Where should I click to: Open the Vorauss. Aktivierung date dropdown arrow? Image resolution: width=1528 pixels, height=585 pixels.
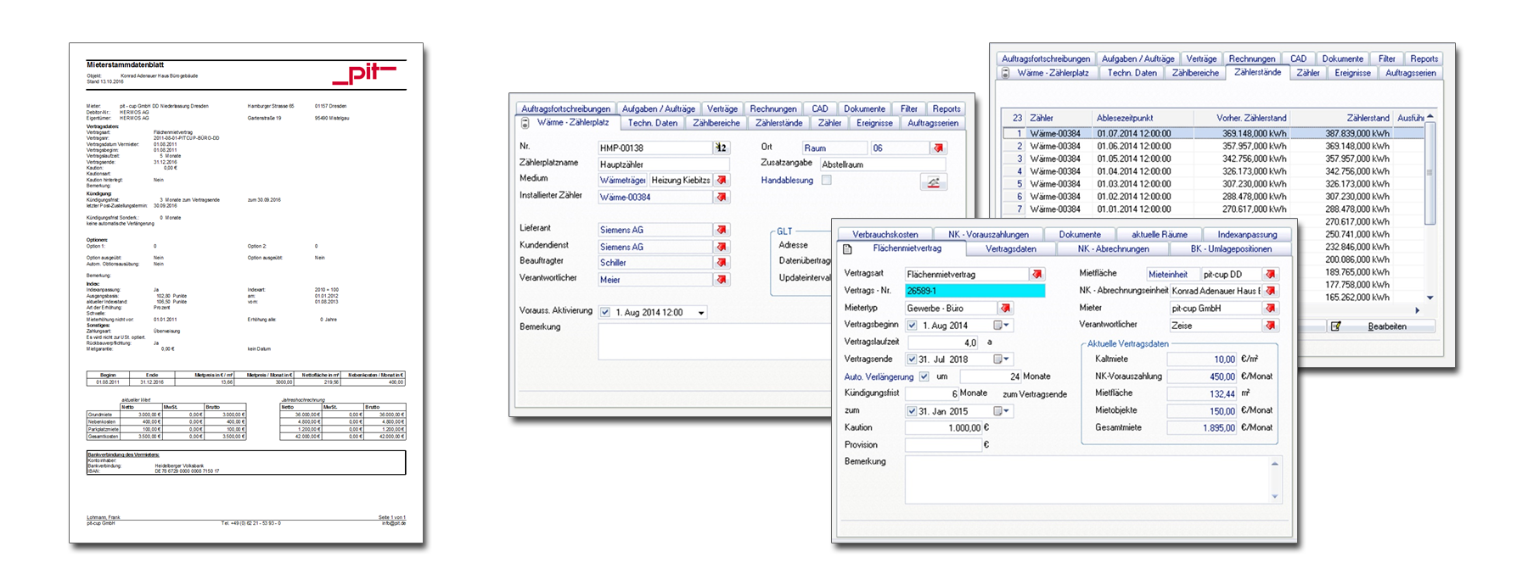(701, 313)
